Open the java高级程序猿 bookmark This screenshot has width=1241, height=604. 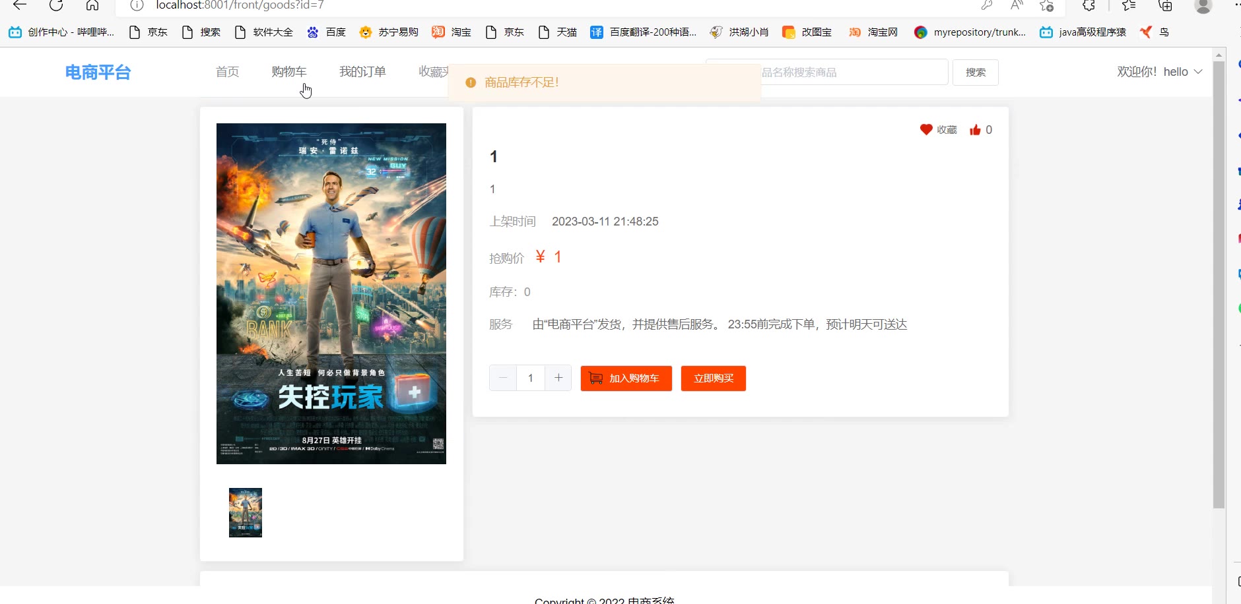[x=1083, y=32]
